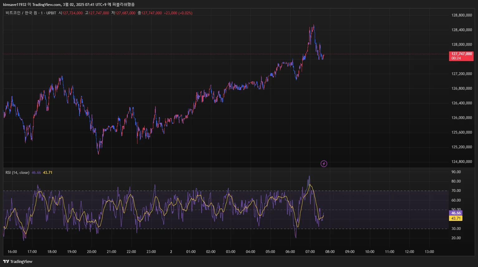Click the 127,200,000 price axis label
478x267 pixels.
pyautogui.click(x=461, y=74)
